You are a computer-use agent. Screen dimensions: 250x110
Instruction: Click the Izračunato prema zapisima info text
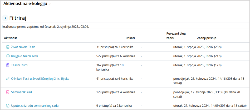click(x=45, y=26)
